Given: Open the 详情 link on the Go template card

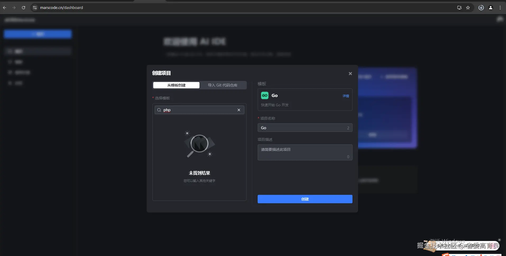Looking at the screenshot, I should click(x=346, y=96).
